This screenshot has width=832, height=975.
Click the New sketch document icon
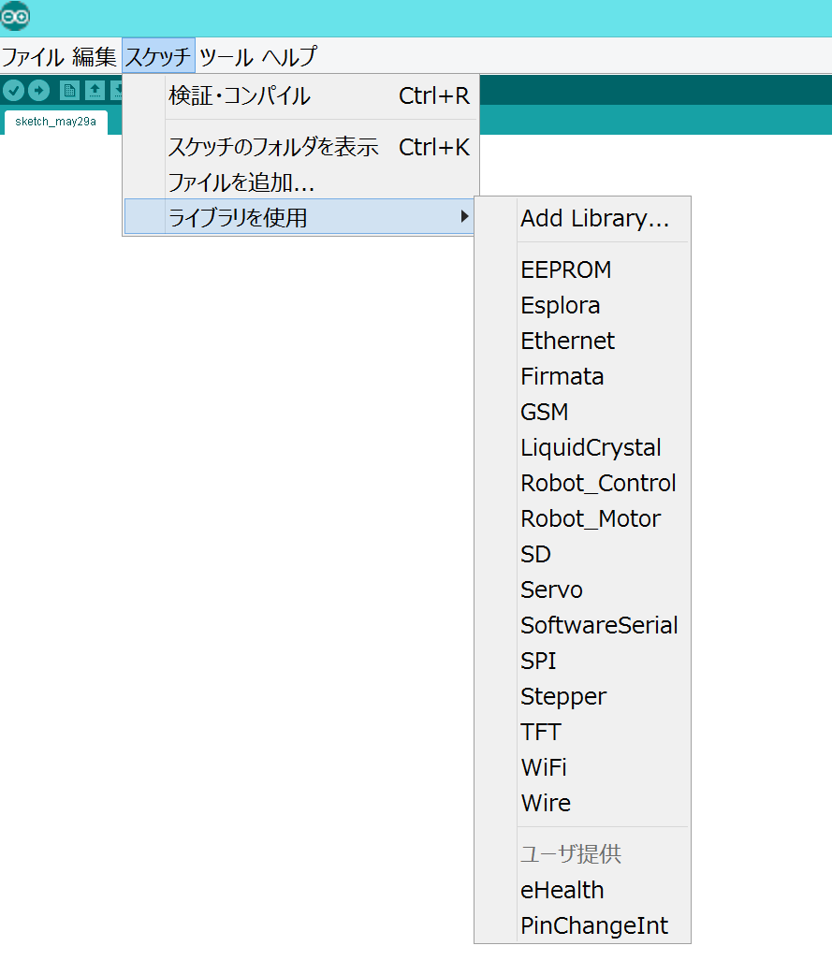coord(69,90)
